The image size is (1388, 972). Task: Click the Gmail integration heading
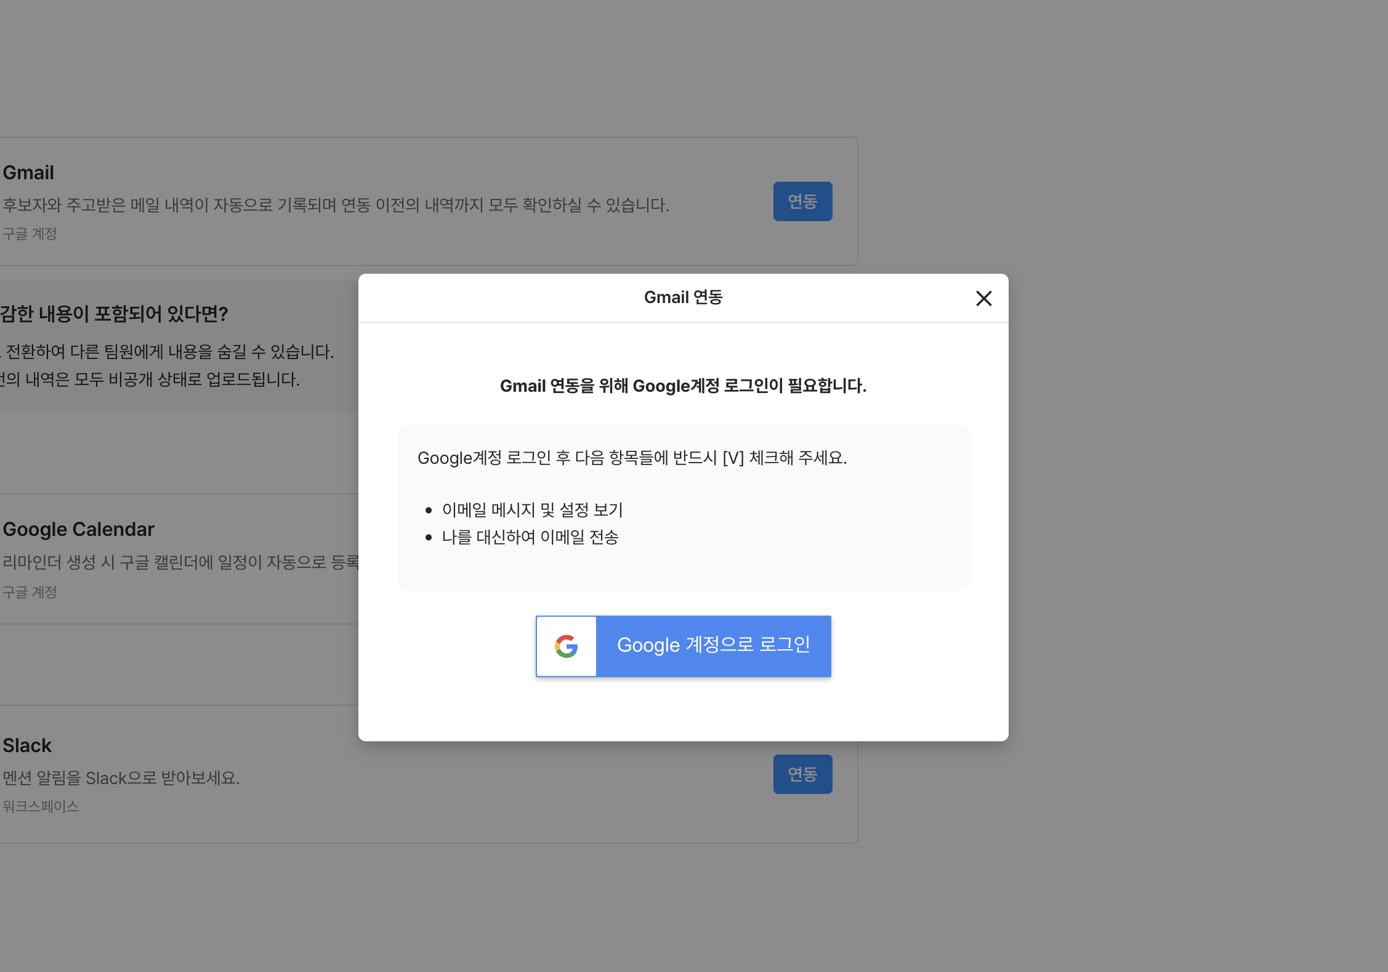(28, 172)
